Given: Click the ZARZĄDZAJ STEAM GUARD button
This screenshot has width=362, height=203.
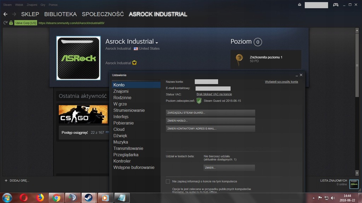Looking at the screenshot, I should [210, 113].
